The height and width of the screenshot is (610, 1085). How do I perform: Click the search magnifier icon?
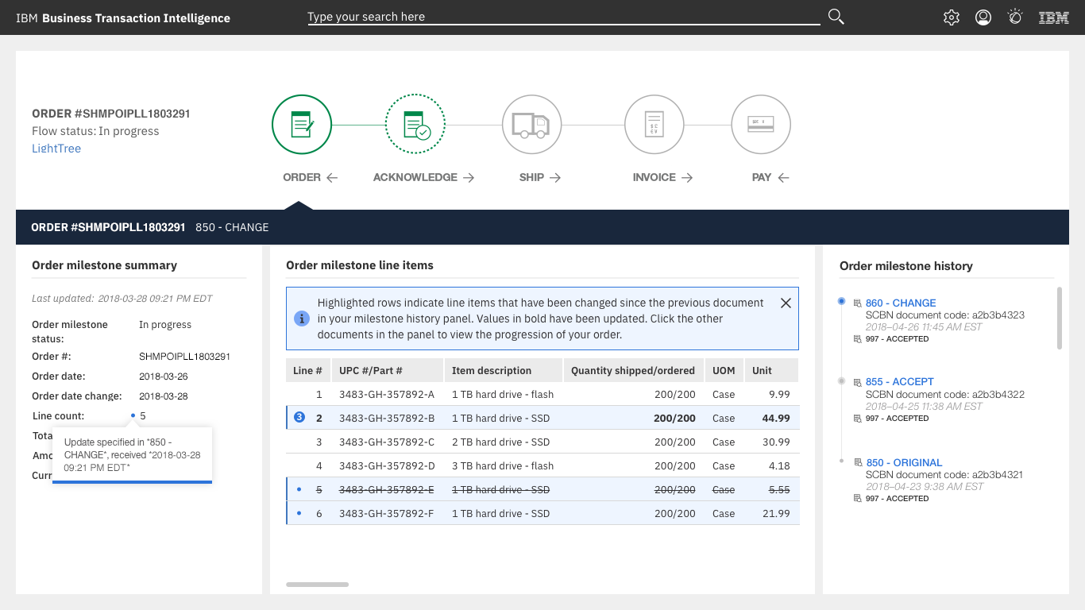coord(836,17)
